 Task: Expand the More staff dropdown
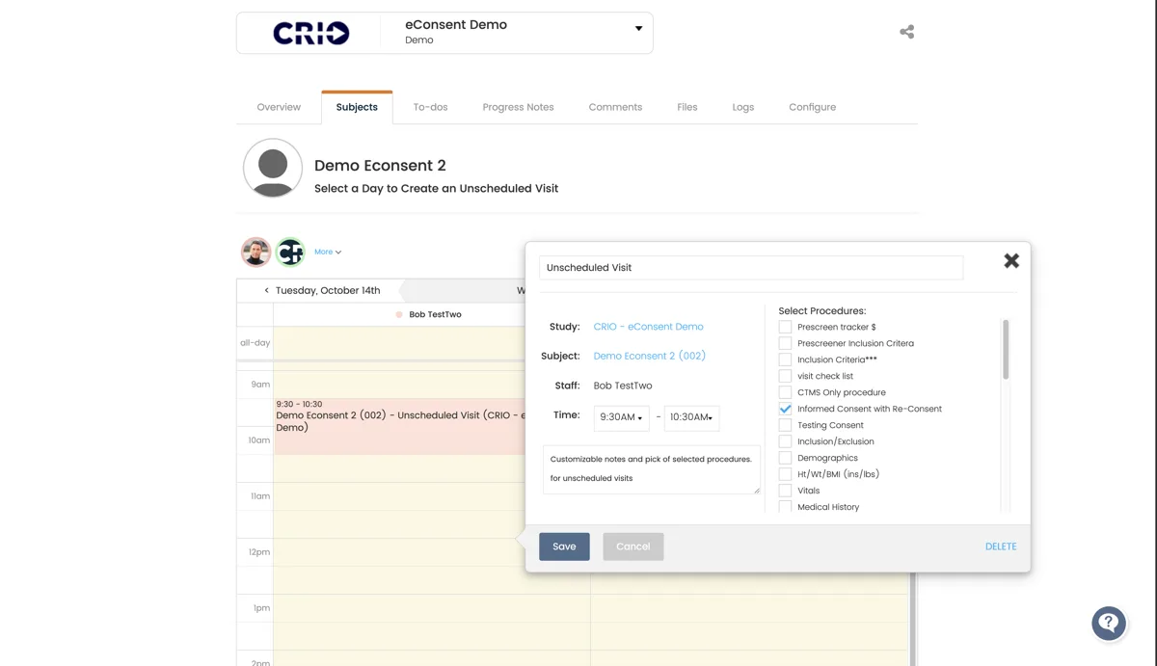click(325, 252)
